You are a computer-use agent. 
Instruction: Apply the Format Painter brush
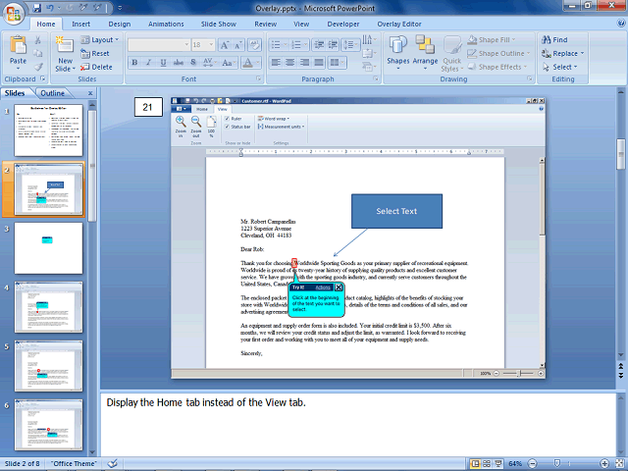coord(38,67)
